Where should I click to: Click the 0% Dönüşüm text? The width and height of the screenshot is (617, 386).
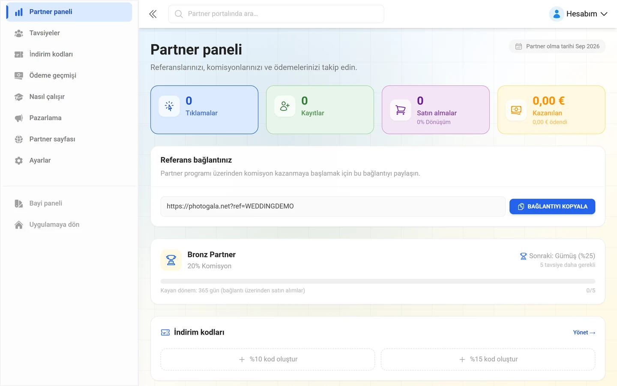click(434, 122)
